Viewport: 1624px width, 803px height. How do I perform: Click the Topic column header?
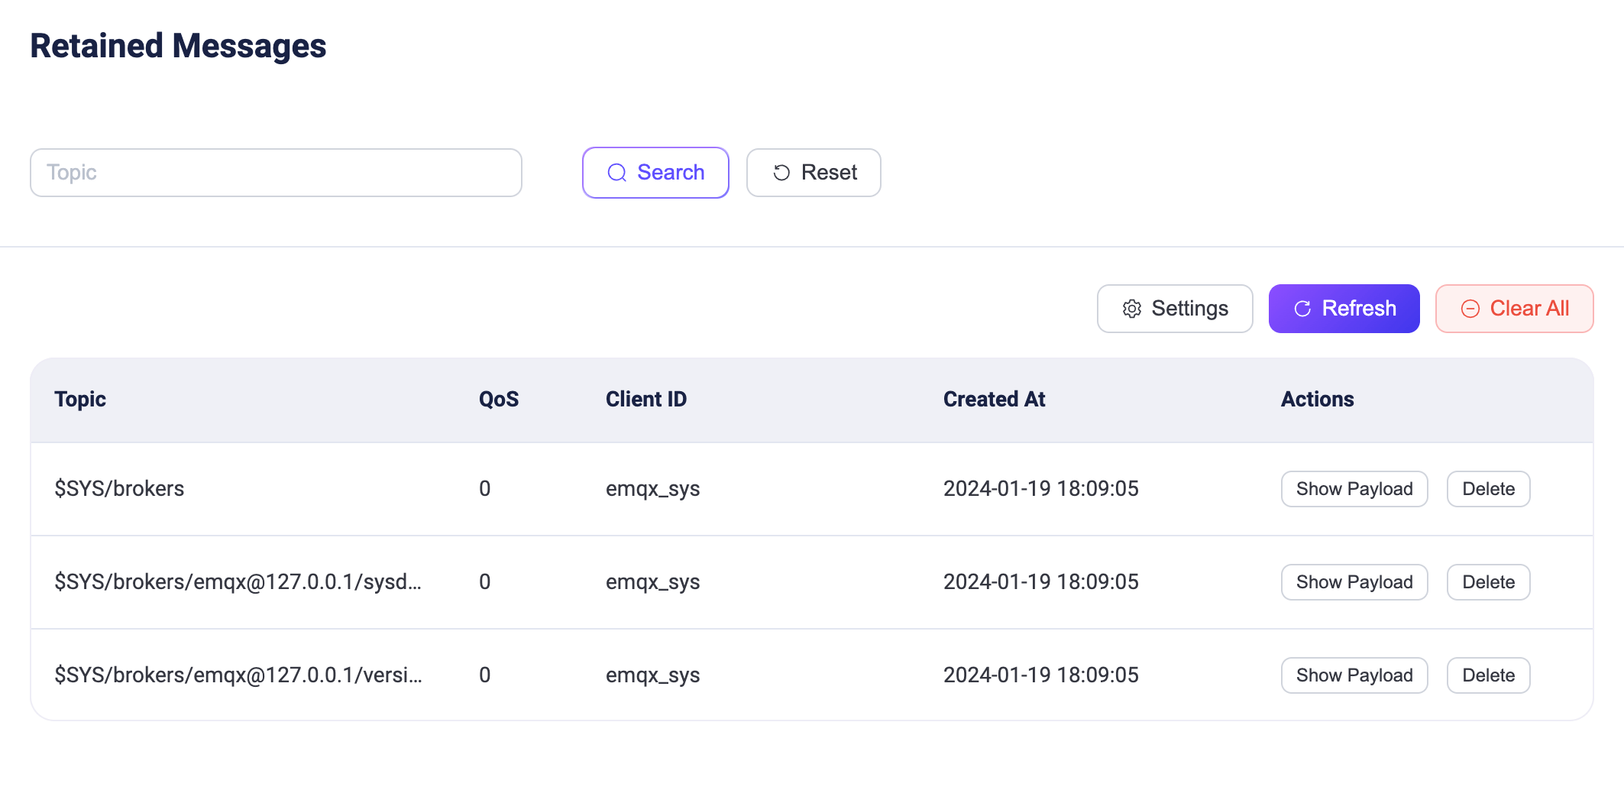[x=80, y=400]
